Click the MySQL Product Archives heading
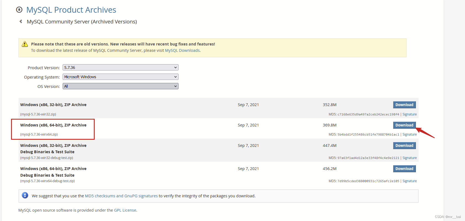 tap(71, 10)
